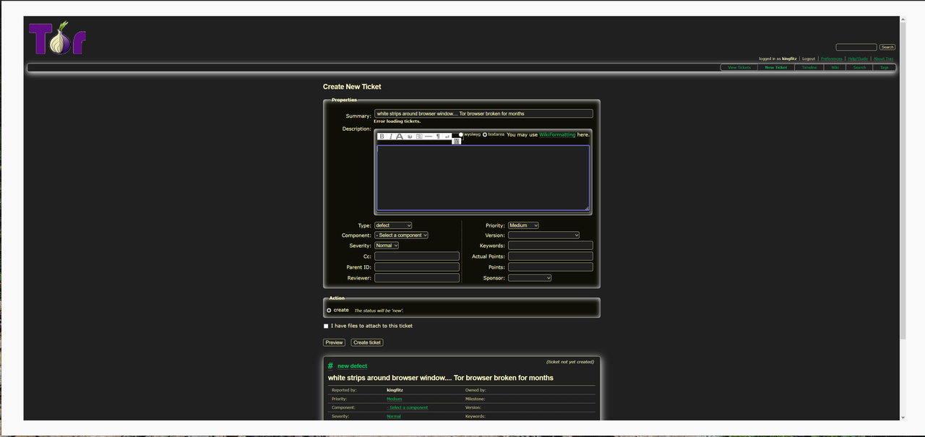The image size is (925, 437).
Task: Open the Priority dropdown showing Medium
Action: click(523, 225)
